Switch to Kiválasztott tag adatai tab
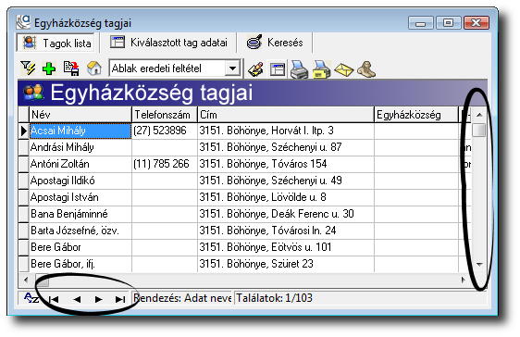The image size is (520, 337). click(168, 43)
